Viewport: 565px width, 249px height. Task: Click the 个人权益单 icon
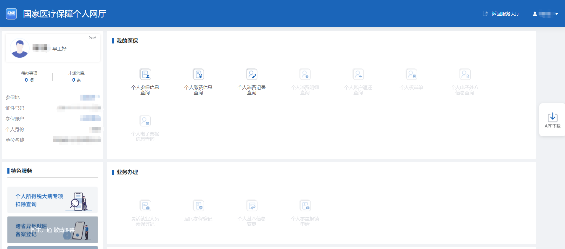coord(411,74)
